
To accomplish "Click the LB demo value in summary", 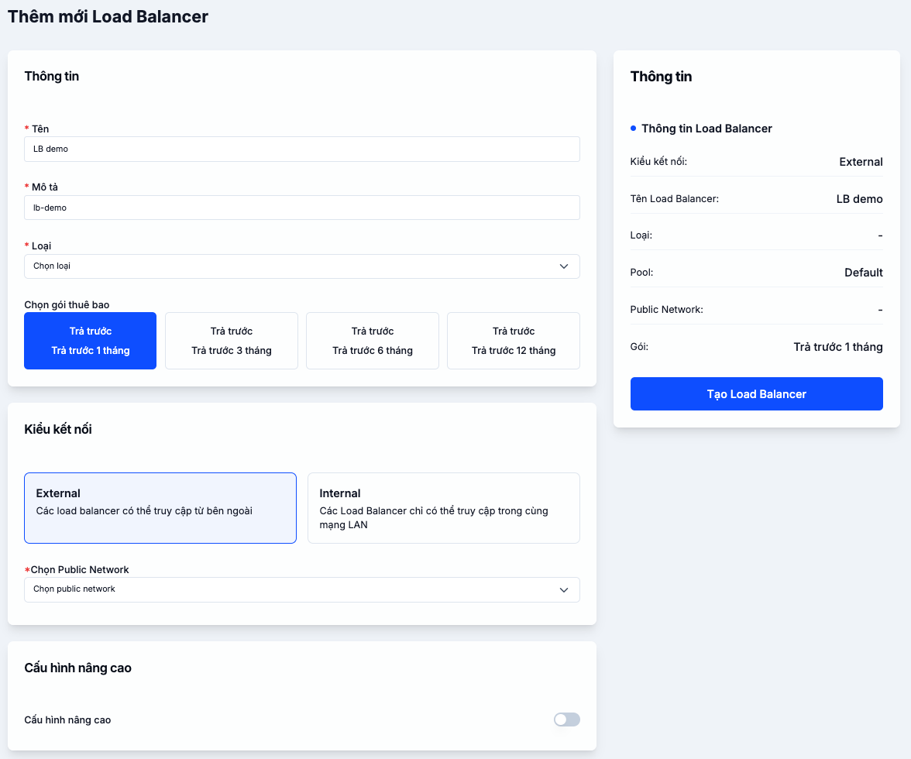I will pyautogui.click(x=859, y=199).
